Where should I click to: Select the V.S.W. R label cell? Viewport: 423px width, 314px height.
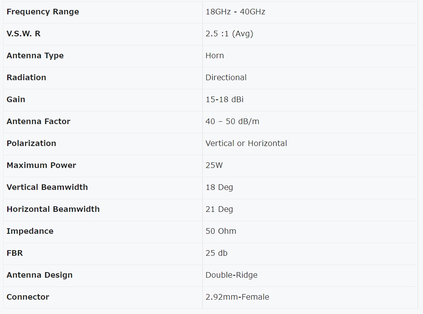click(24, 34)
